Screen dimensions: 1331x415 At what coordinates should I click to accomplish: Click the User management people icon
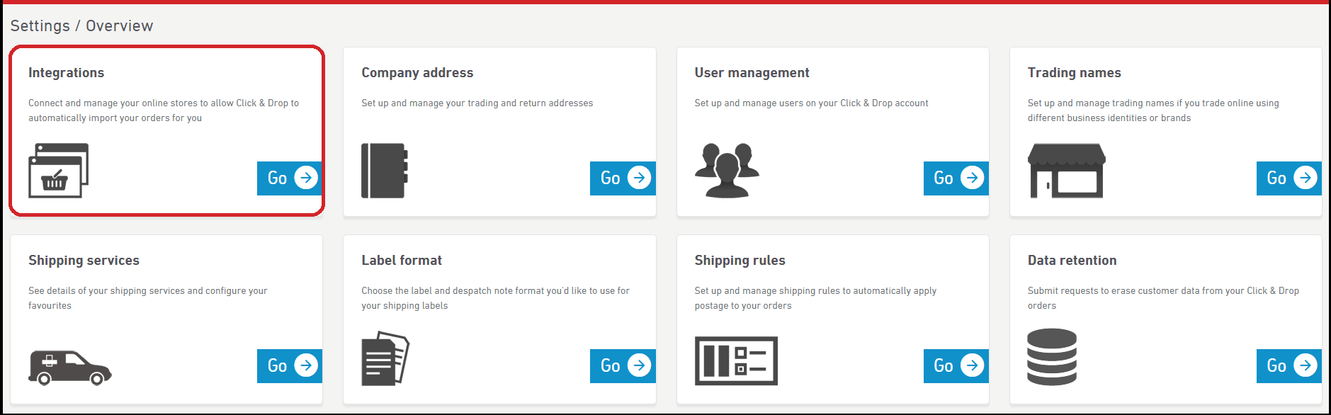[x=727, y=170]
